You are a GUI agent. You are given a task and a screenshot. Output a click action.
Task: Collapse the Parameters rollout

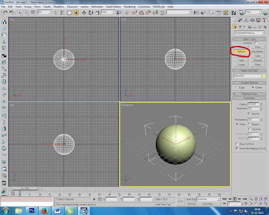(249, 98)
